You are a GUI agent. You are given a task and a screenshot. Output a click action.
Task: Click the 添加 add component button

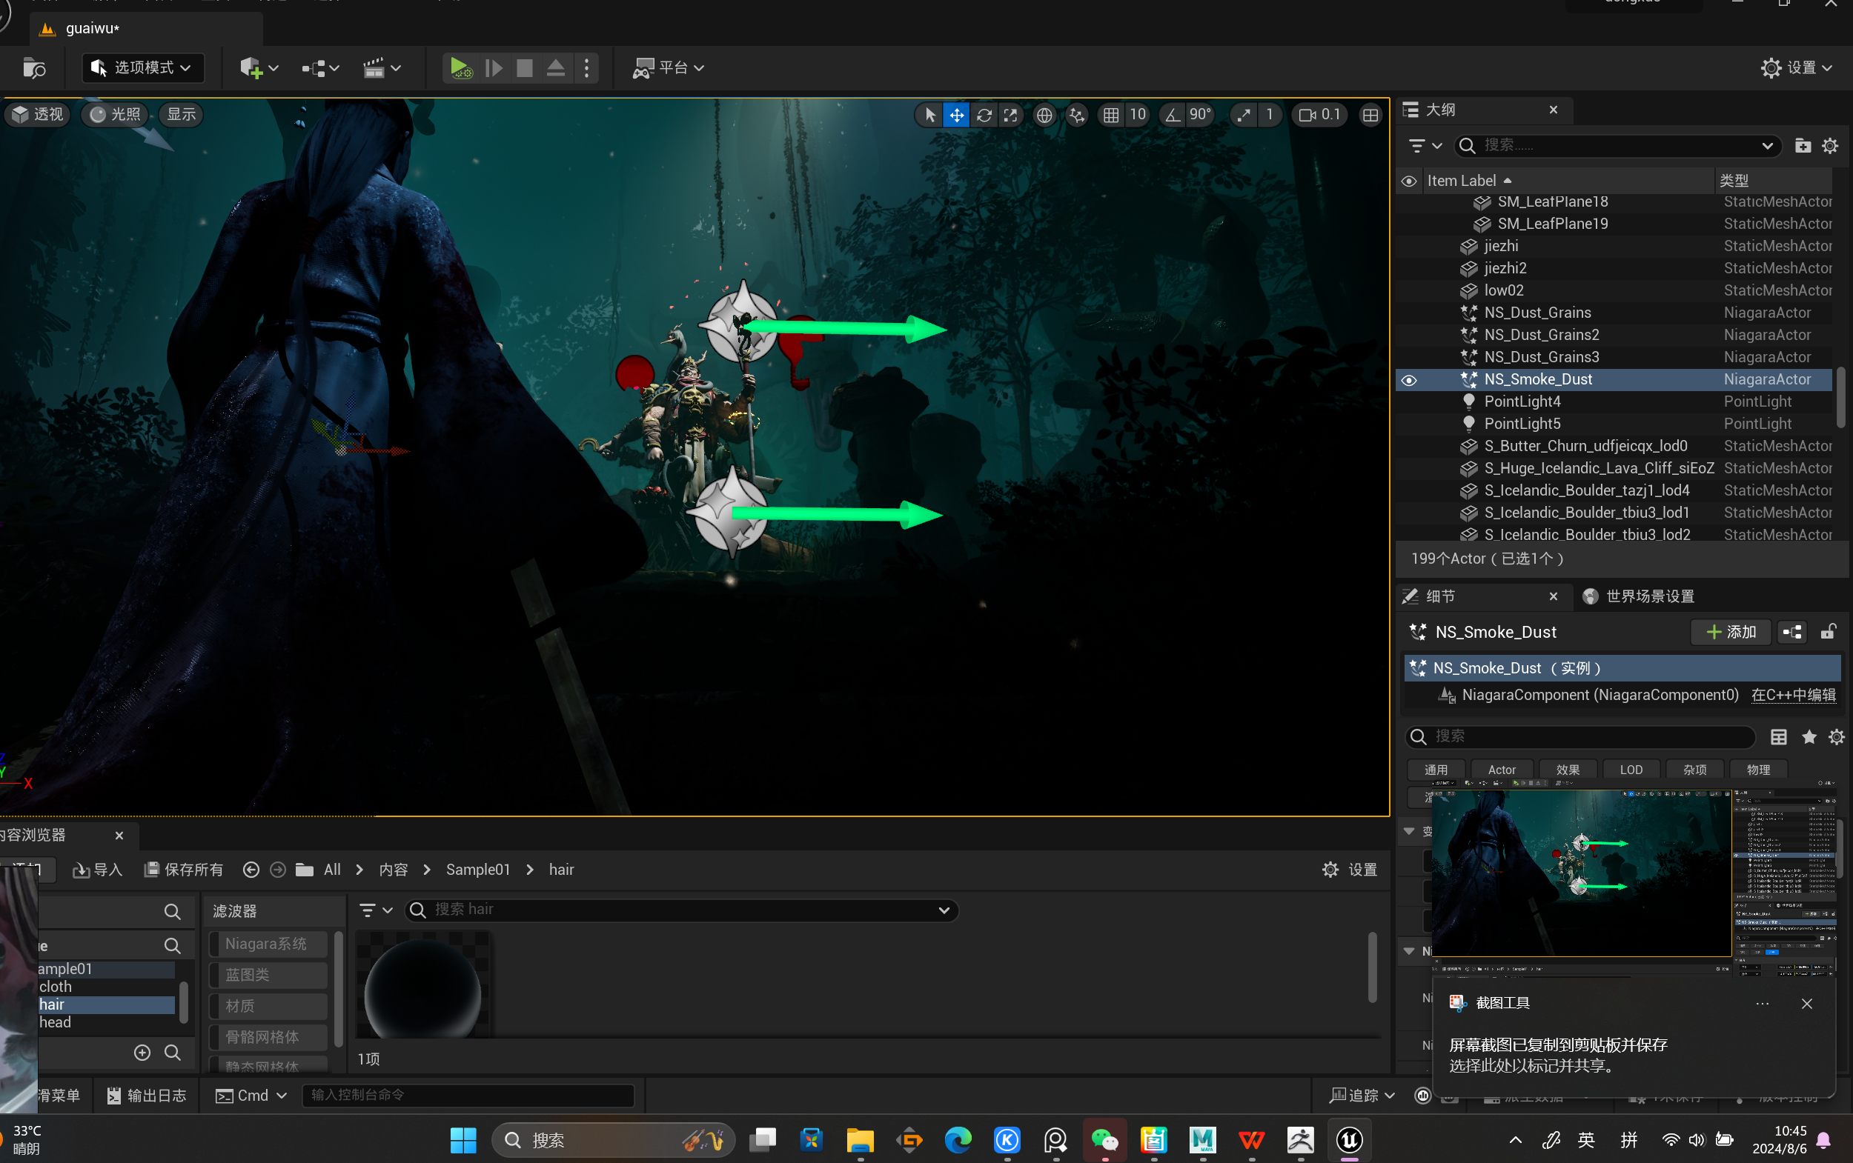tap(1731, 633)
